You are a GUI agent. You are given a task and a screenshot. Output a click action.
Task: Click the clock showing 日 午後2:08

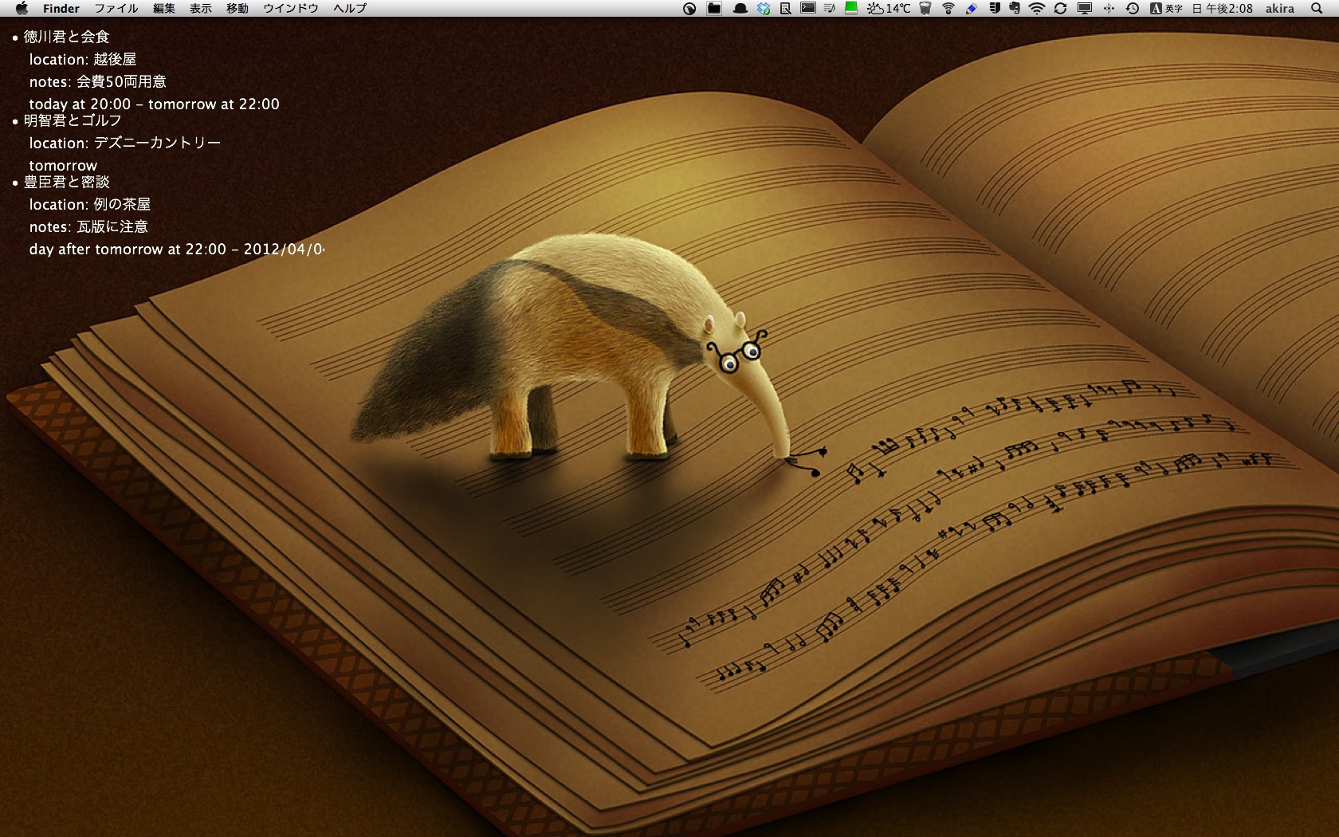tap(1223, 8)
